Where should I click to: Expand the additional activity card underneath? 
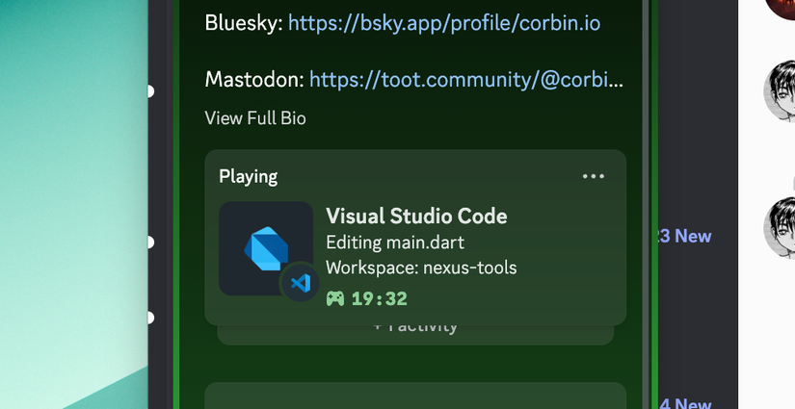[x=415, y=334]
